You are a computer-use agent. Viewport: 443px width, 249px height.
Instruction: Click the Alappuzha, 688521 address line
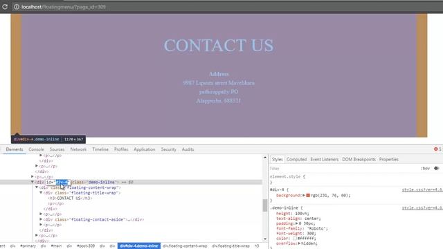tap(219, 101)
